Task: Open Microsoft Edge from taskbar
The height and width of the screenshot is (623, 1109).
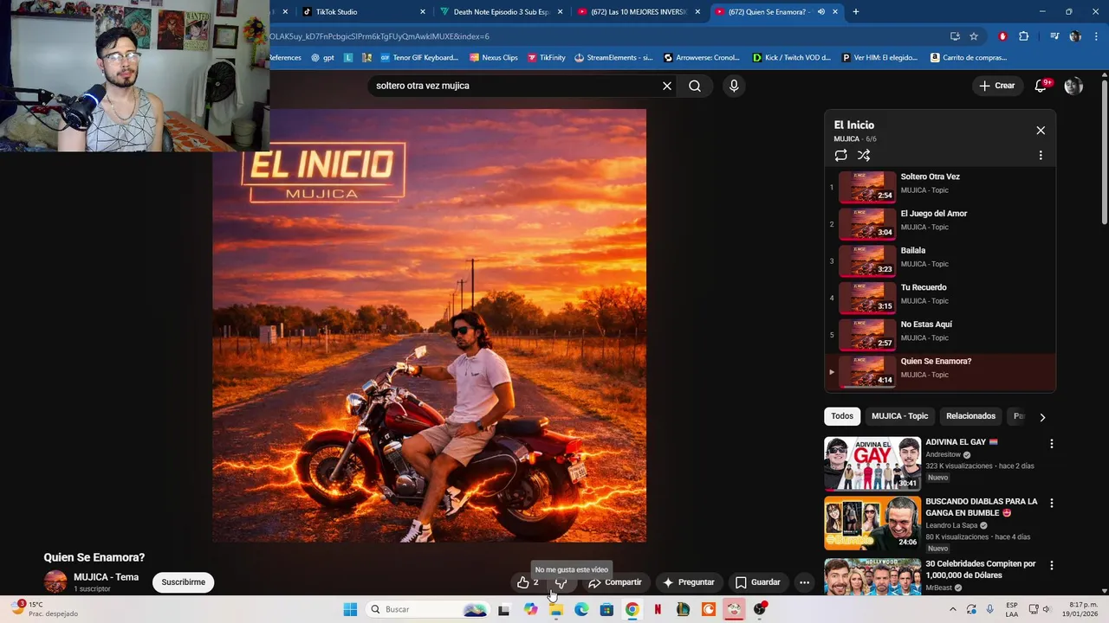Action: click(581, 609)
